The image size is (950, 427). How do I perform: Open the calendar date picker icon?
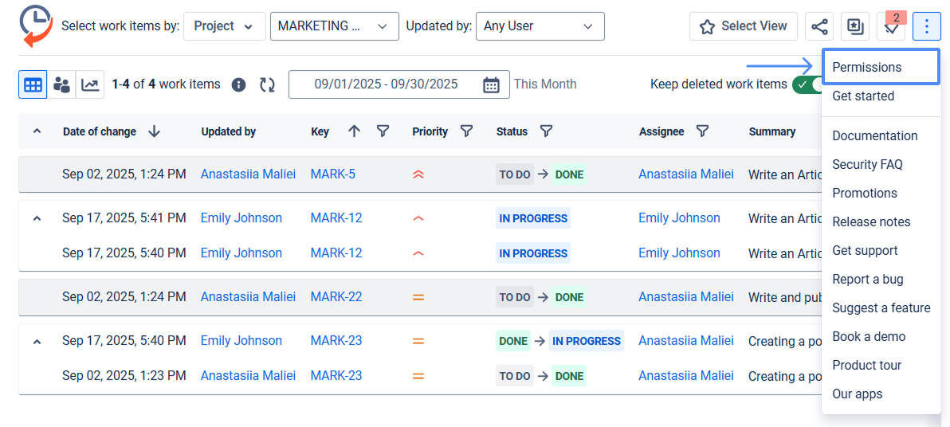[491, 84]
